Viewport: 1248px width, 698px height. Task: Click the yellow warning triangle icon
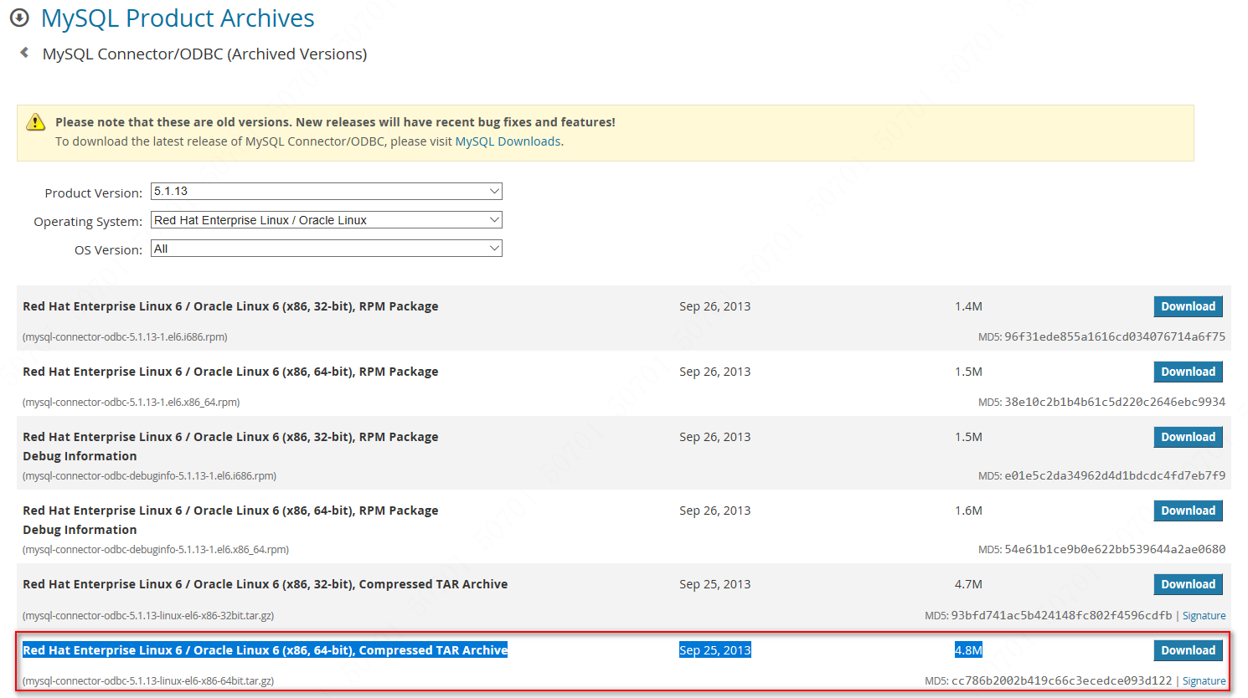(36, 122)
